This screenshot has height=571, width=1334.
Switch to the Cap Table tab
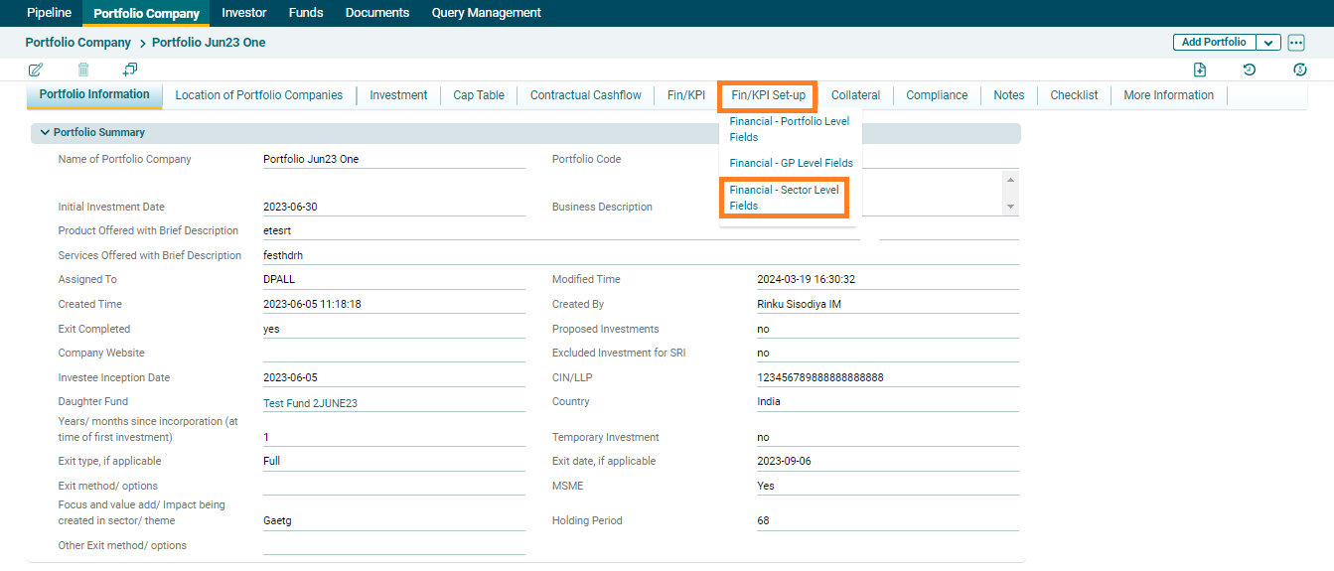tap(479, 95)
